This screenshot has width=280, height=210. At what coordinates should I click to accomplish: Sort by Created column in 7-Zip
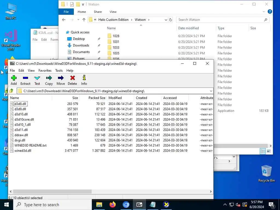coord(148,98)
